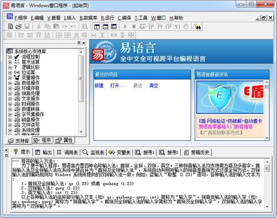The height and width of the screenshot is (218, 277).
Task: Switch to the 程序 panel tab
Action: pos(42,140)
